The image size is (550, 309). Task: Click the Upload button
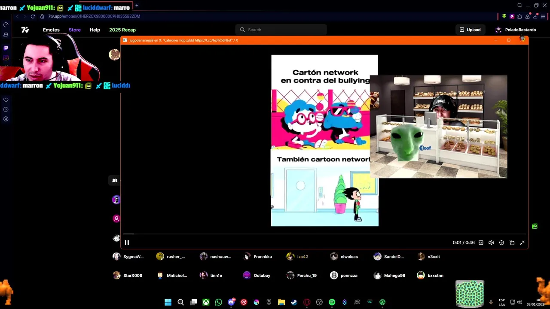coord(470,30)
